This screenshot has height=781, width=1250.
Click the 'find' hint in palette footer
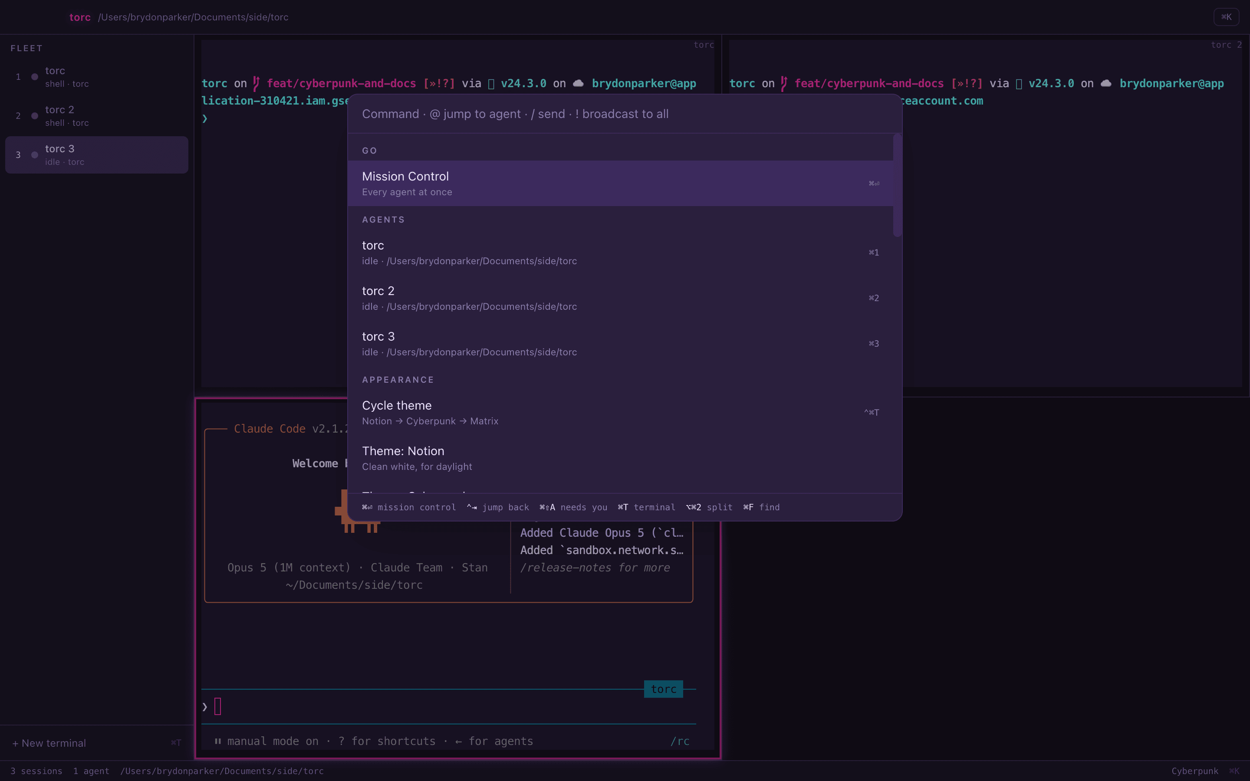click(761, 507)
